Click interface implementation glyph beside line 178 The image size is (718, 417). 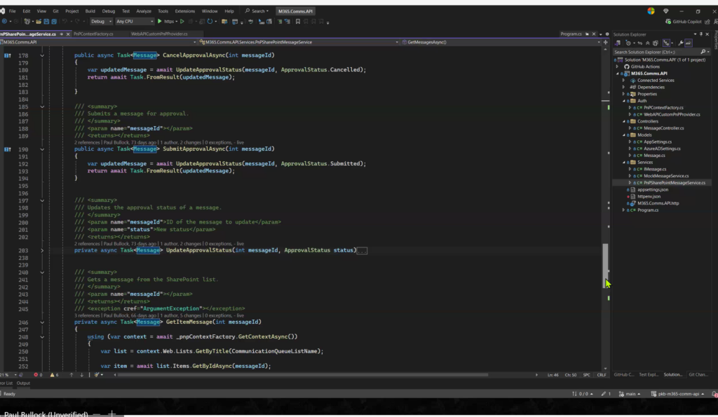7,55
